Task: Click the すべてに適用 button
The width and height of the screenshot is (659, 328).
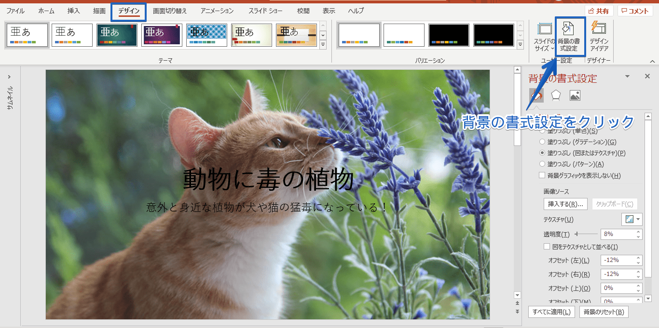Action: click(551, 312)
